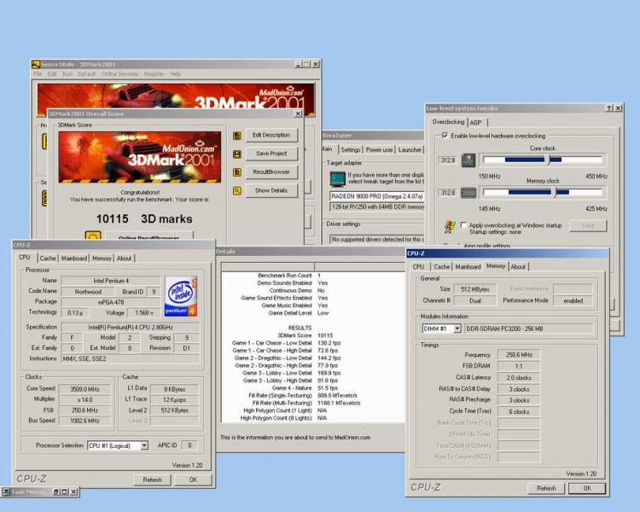
Task: Restore the minimized Task Manager window
Action: 56,492
